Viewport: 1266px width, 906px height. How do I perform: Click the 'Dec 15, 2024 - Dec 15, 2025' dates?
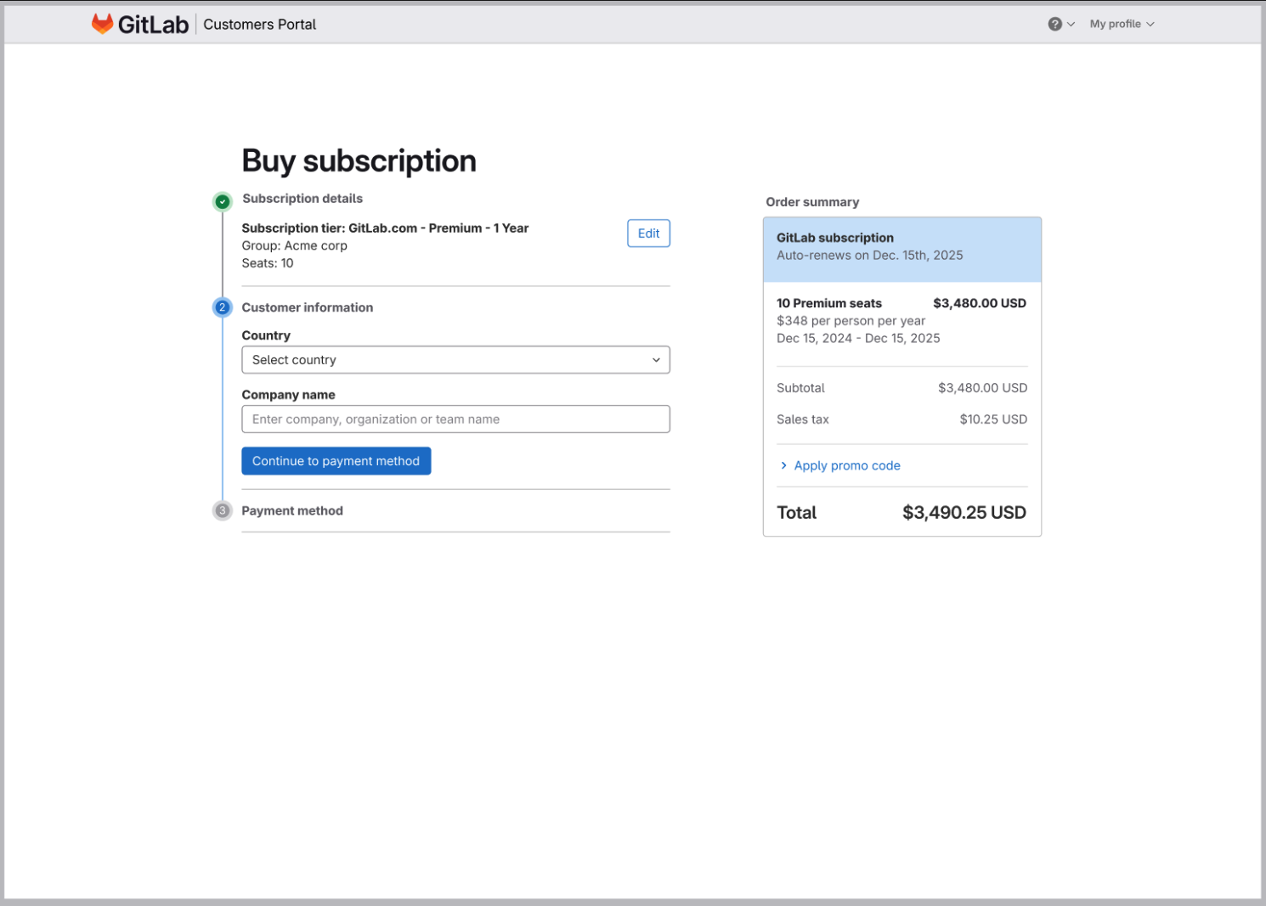pyautogui.click(x=858, y=338)
